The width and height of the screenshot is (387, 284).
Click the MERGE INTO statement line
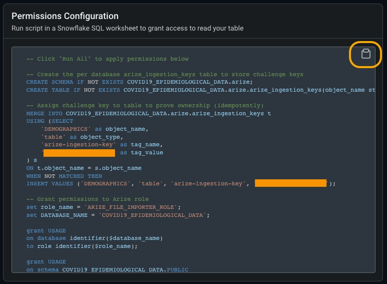point(148,113)
